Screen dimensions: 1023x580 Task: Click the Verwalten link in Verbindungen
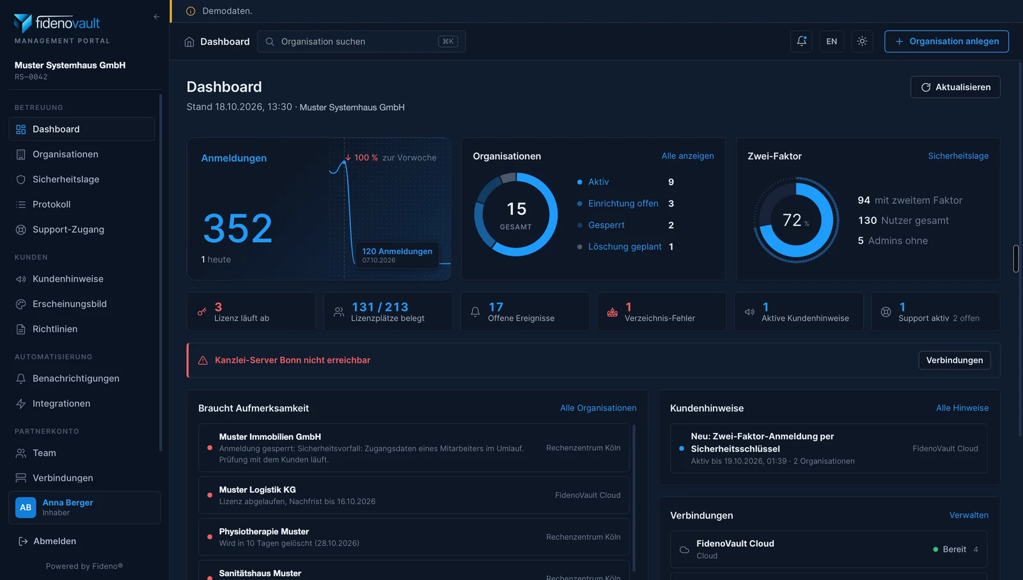tap(969, 515)
